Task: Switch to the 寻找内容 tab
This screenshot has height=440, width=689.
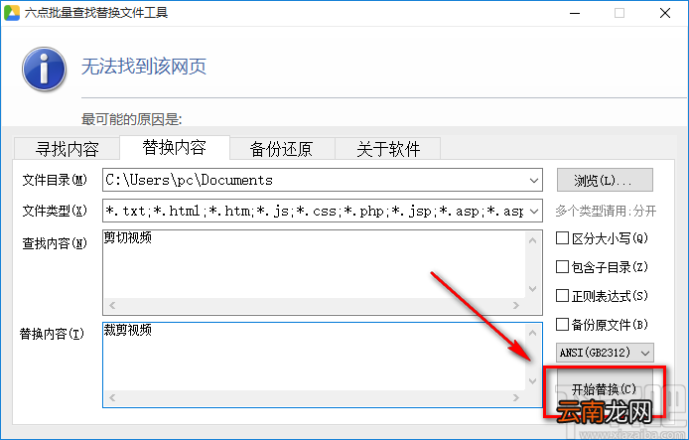Action: coord(67,149)
